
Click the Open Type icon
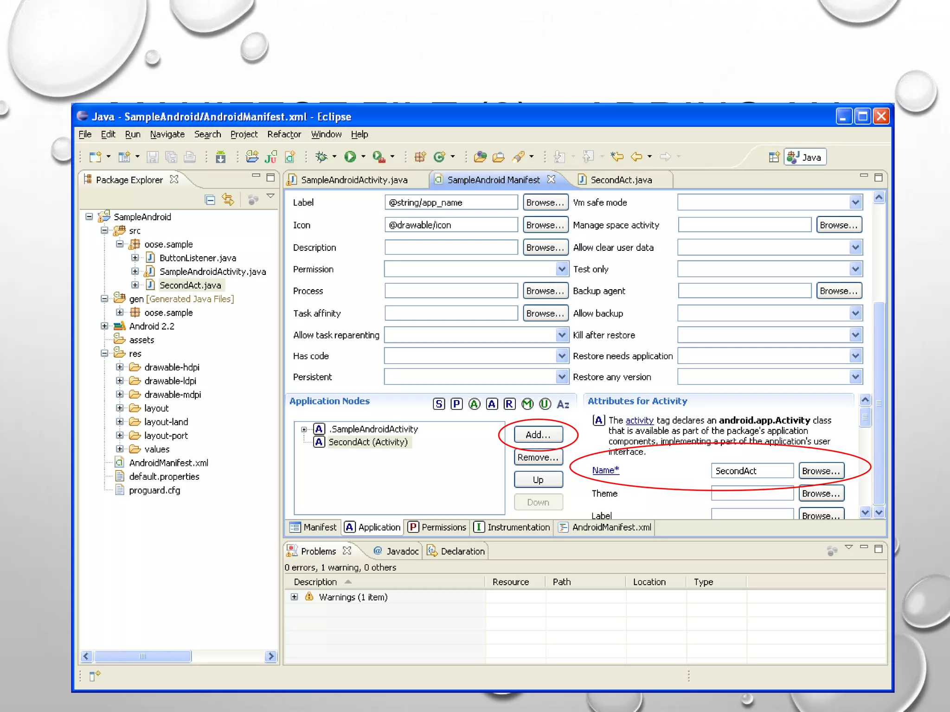click(x=480, y=157)
